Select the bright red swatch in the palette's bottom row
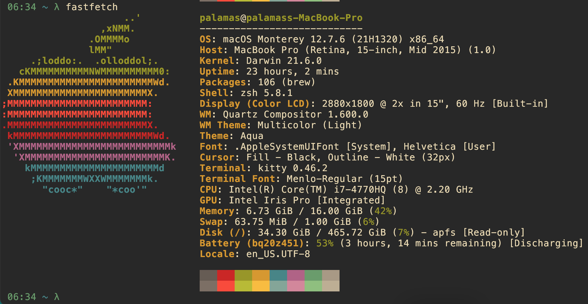Screen dimensions: 588x304 (x=226, y=286)
